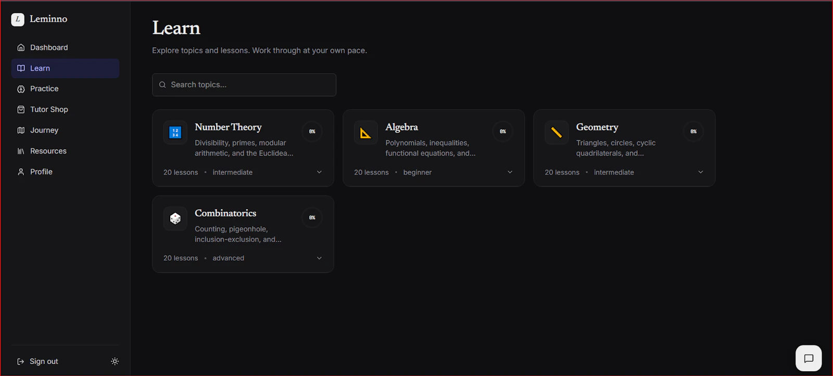833x376 pixels.
Task: Click Number Theory 0% progress ring
Action: coord(312,132)
